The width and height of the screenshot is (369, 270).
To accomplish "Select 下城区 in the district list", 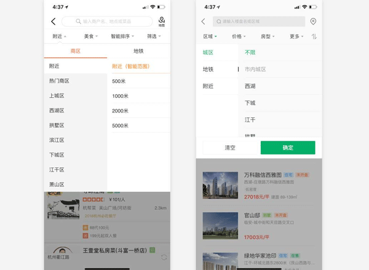I will (76, 155).
